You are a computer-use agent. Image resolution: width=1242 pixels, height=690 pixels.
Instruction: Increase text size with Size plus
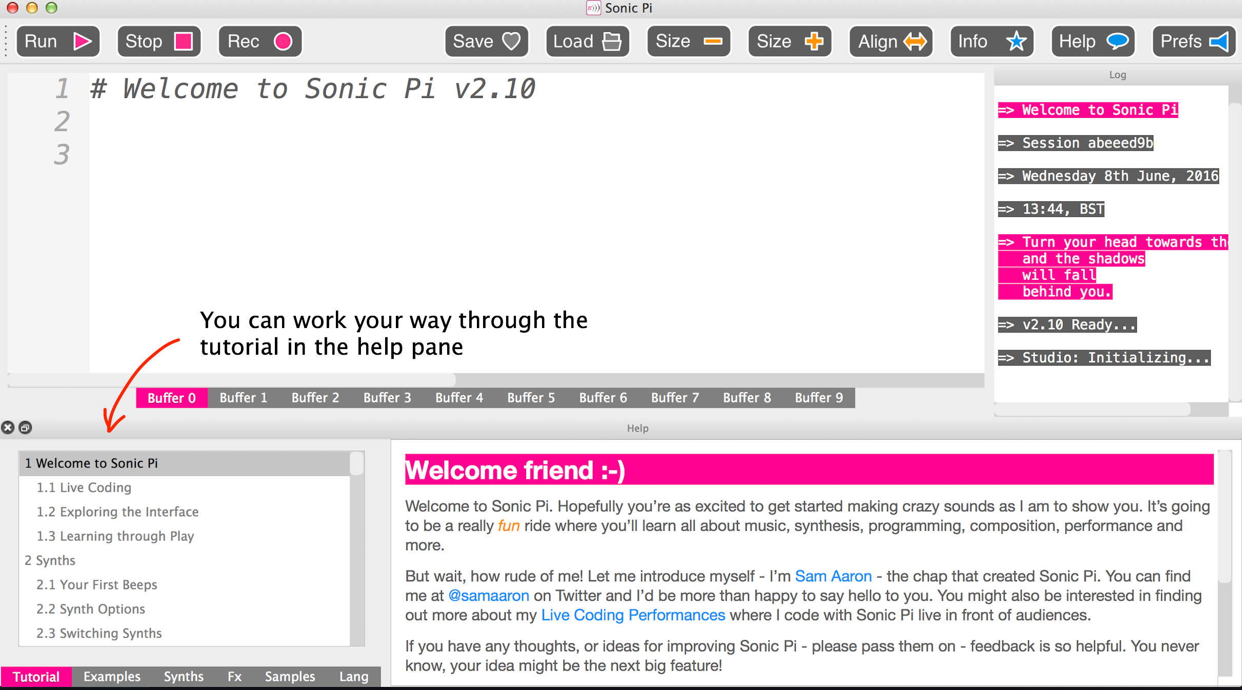tap(790, 41)
